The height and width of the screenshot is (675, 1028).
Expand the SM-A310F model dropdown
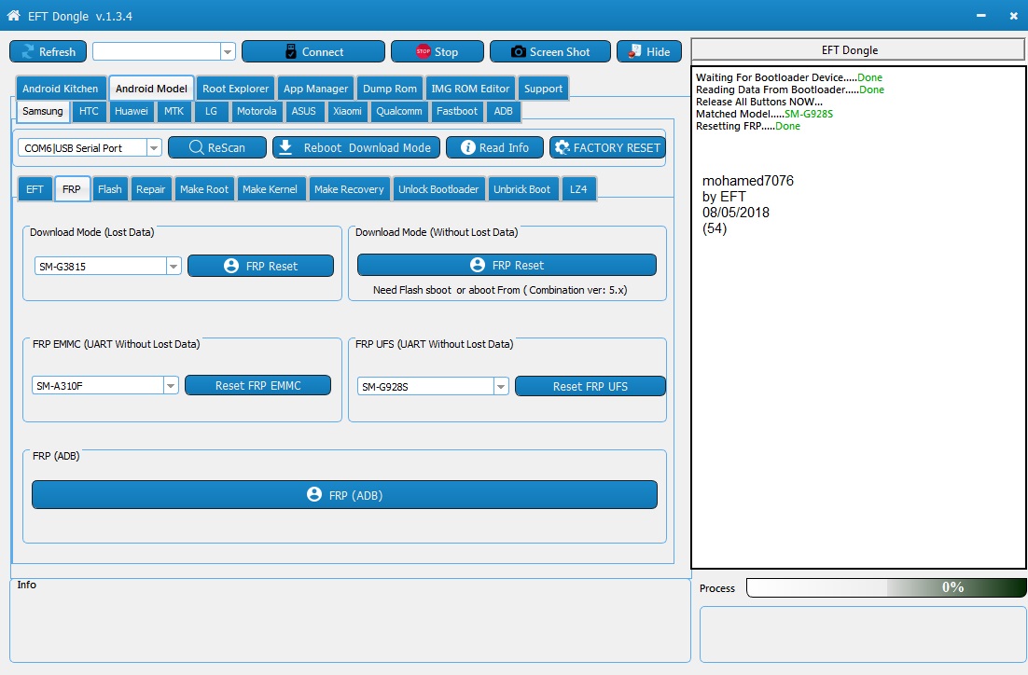point(171,386)
